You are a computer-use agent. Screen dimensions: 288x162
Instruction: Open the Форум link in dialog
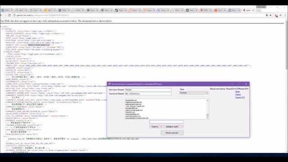238,94
